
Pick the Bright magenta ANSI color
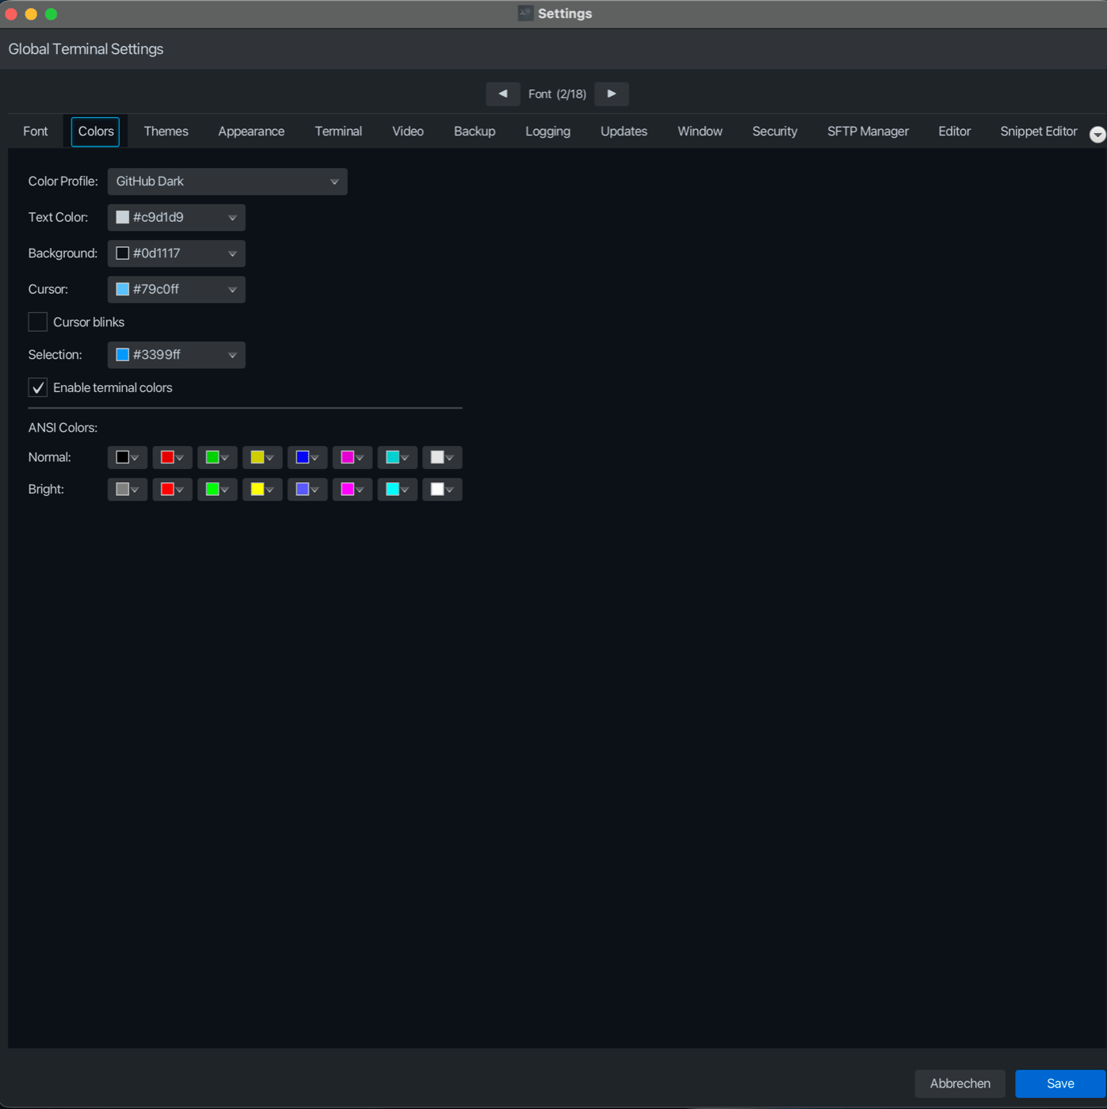click(352, 490)
